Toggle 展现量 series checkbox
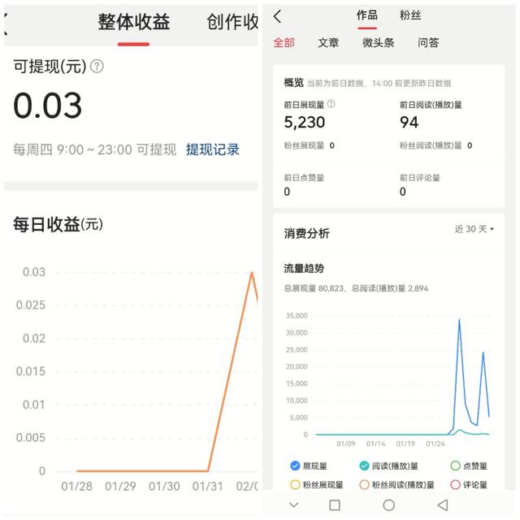This screenshot has height=520, width=520. click(295, 466)
